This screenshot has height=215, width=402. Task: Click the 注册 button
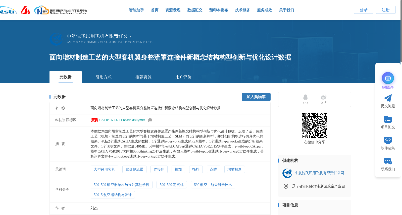pos(386,10)
